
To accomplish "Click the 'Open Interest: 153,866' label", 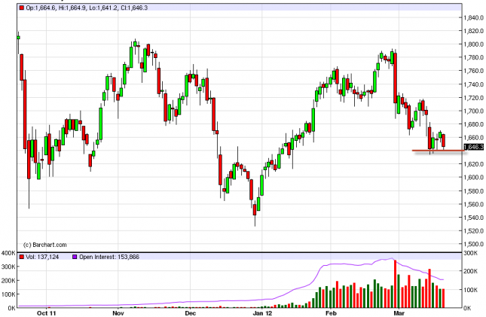I will 109,257.
